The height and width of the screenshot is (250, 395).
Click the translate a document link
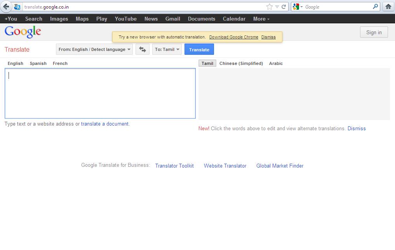tap(105, 124)
